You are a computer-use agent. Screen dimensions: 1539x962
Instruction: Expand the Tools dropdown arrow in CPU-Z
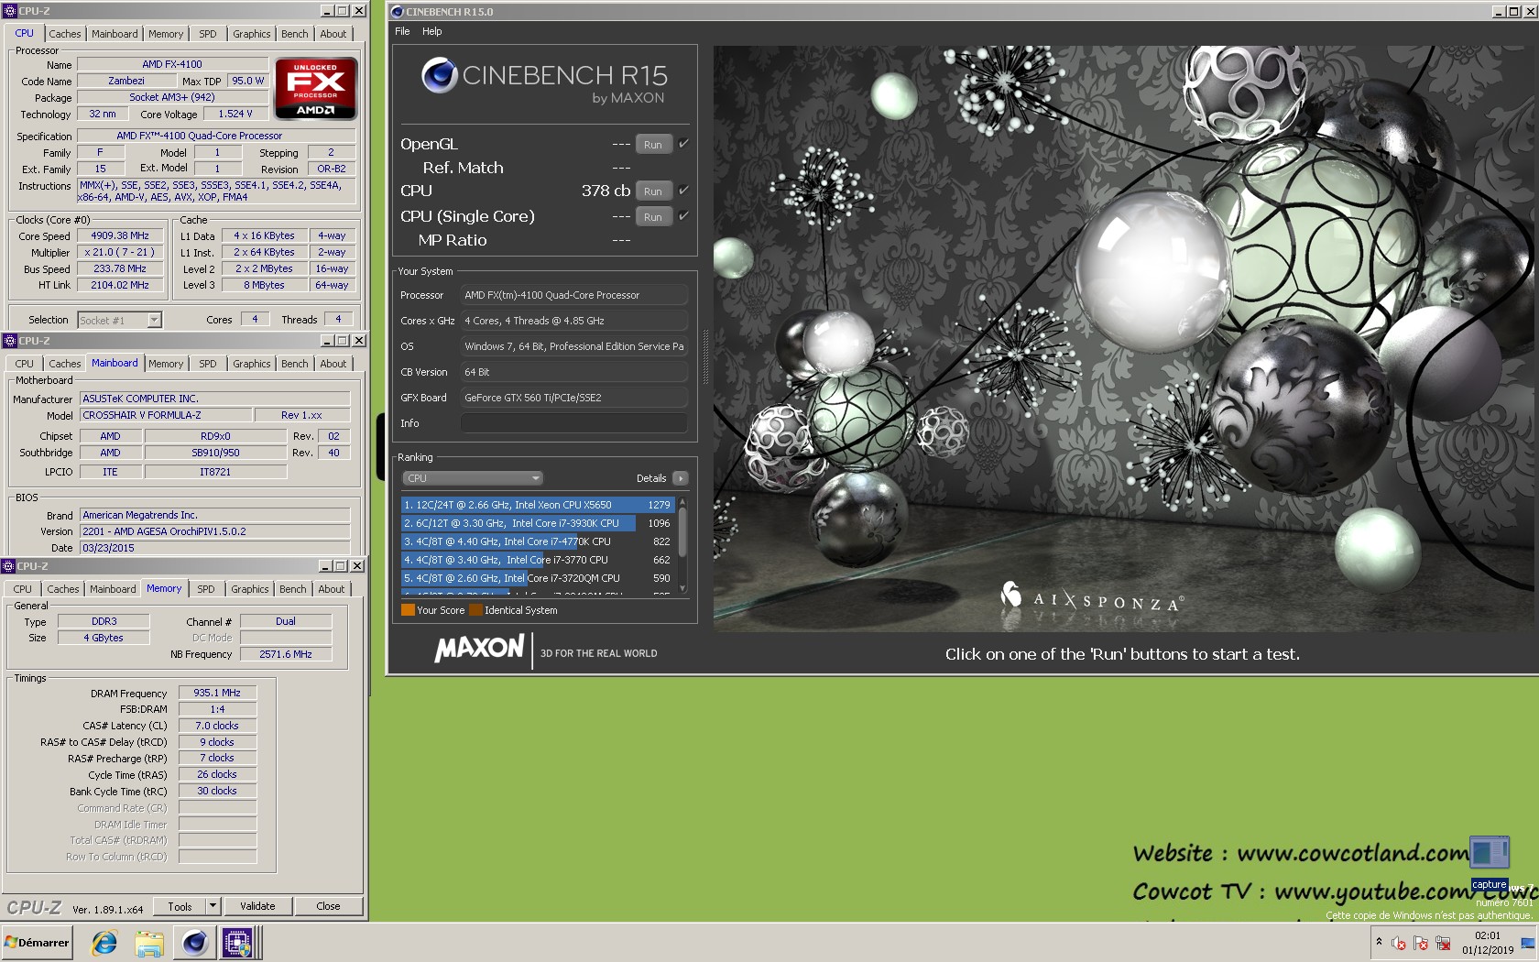(213, 906)
